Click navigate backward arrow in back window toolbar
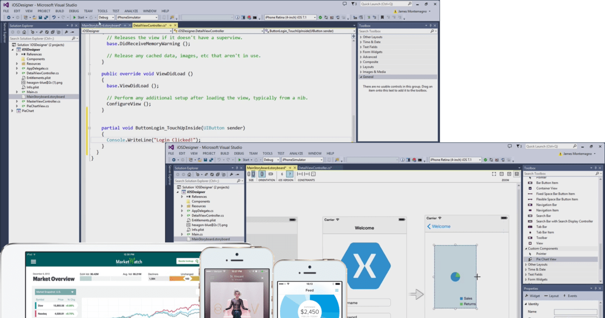The height and width of the screenshot is (318, 605). [9, 17]
